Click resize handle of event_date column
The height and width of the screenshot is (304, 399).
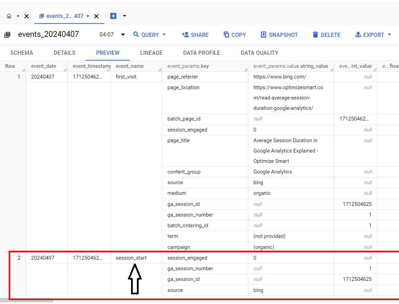[x=65, y=70]
